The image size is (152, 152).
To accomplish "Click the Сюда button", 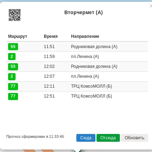I will coord(86,138).
